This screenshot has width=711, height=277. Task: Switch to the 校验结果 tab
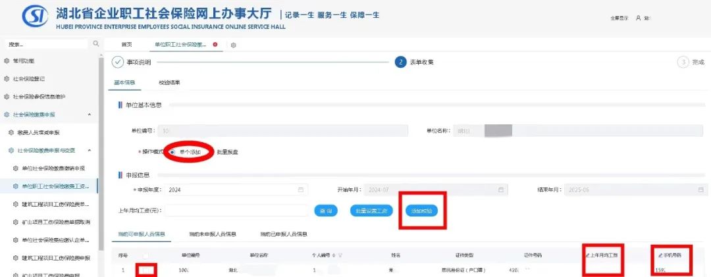(x=169, y=83)
